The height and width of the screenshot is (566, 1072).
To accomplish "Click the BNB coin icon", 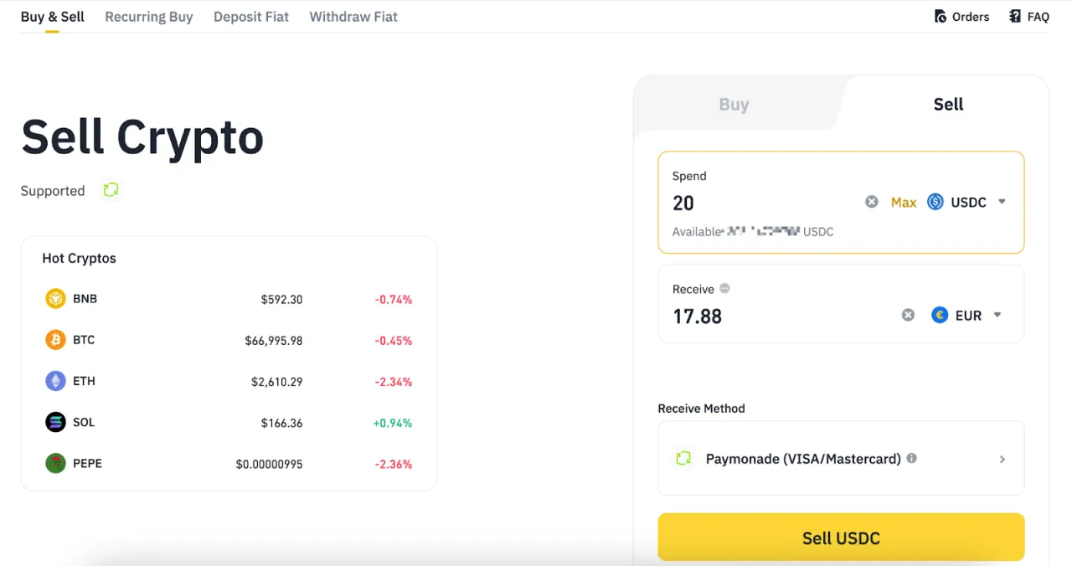I will [x=54, y=298].
